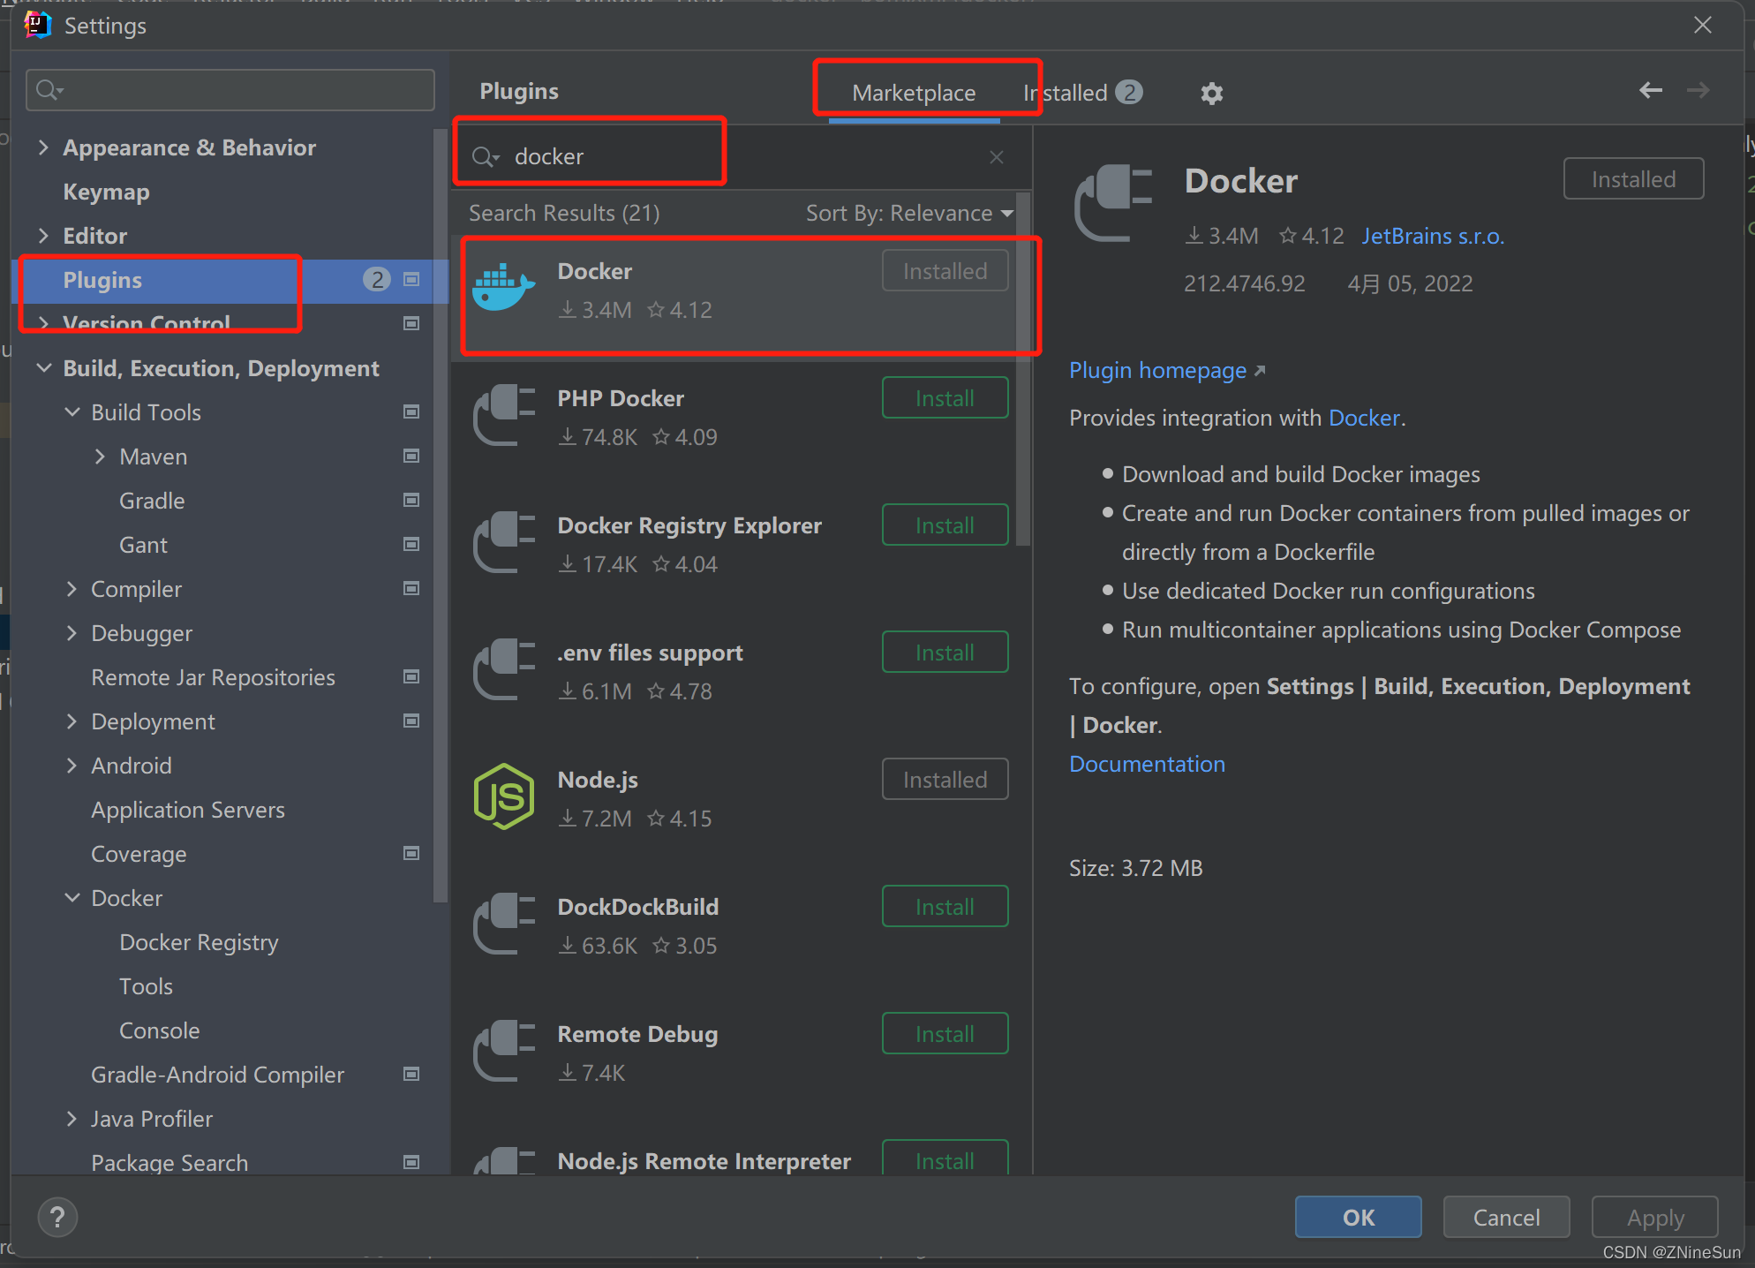Click the project-level icon beside Plugins row
The width and height of the screenshot is (1755, 1268).
[x=411, y=280]
